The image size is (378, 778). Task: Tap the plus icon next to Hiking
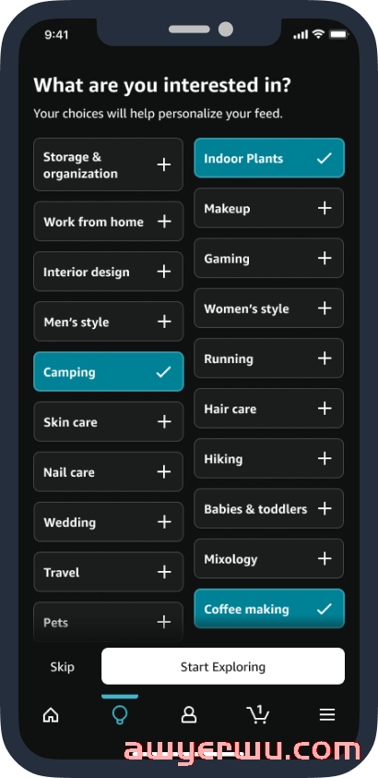coord(325,458)
